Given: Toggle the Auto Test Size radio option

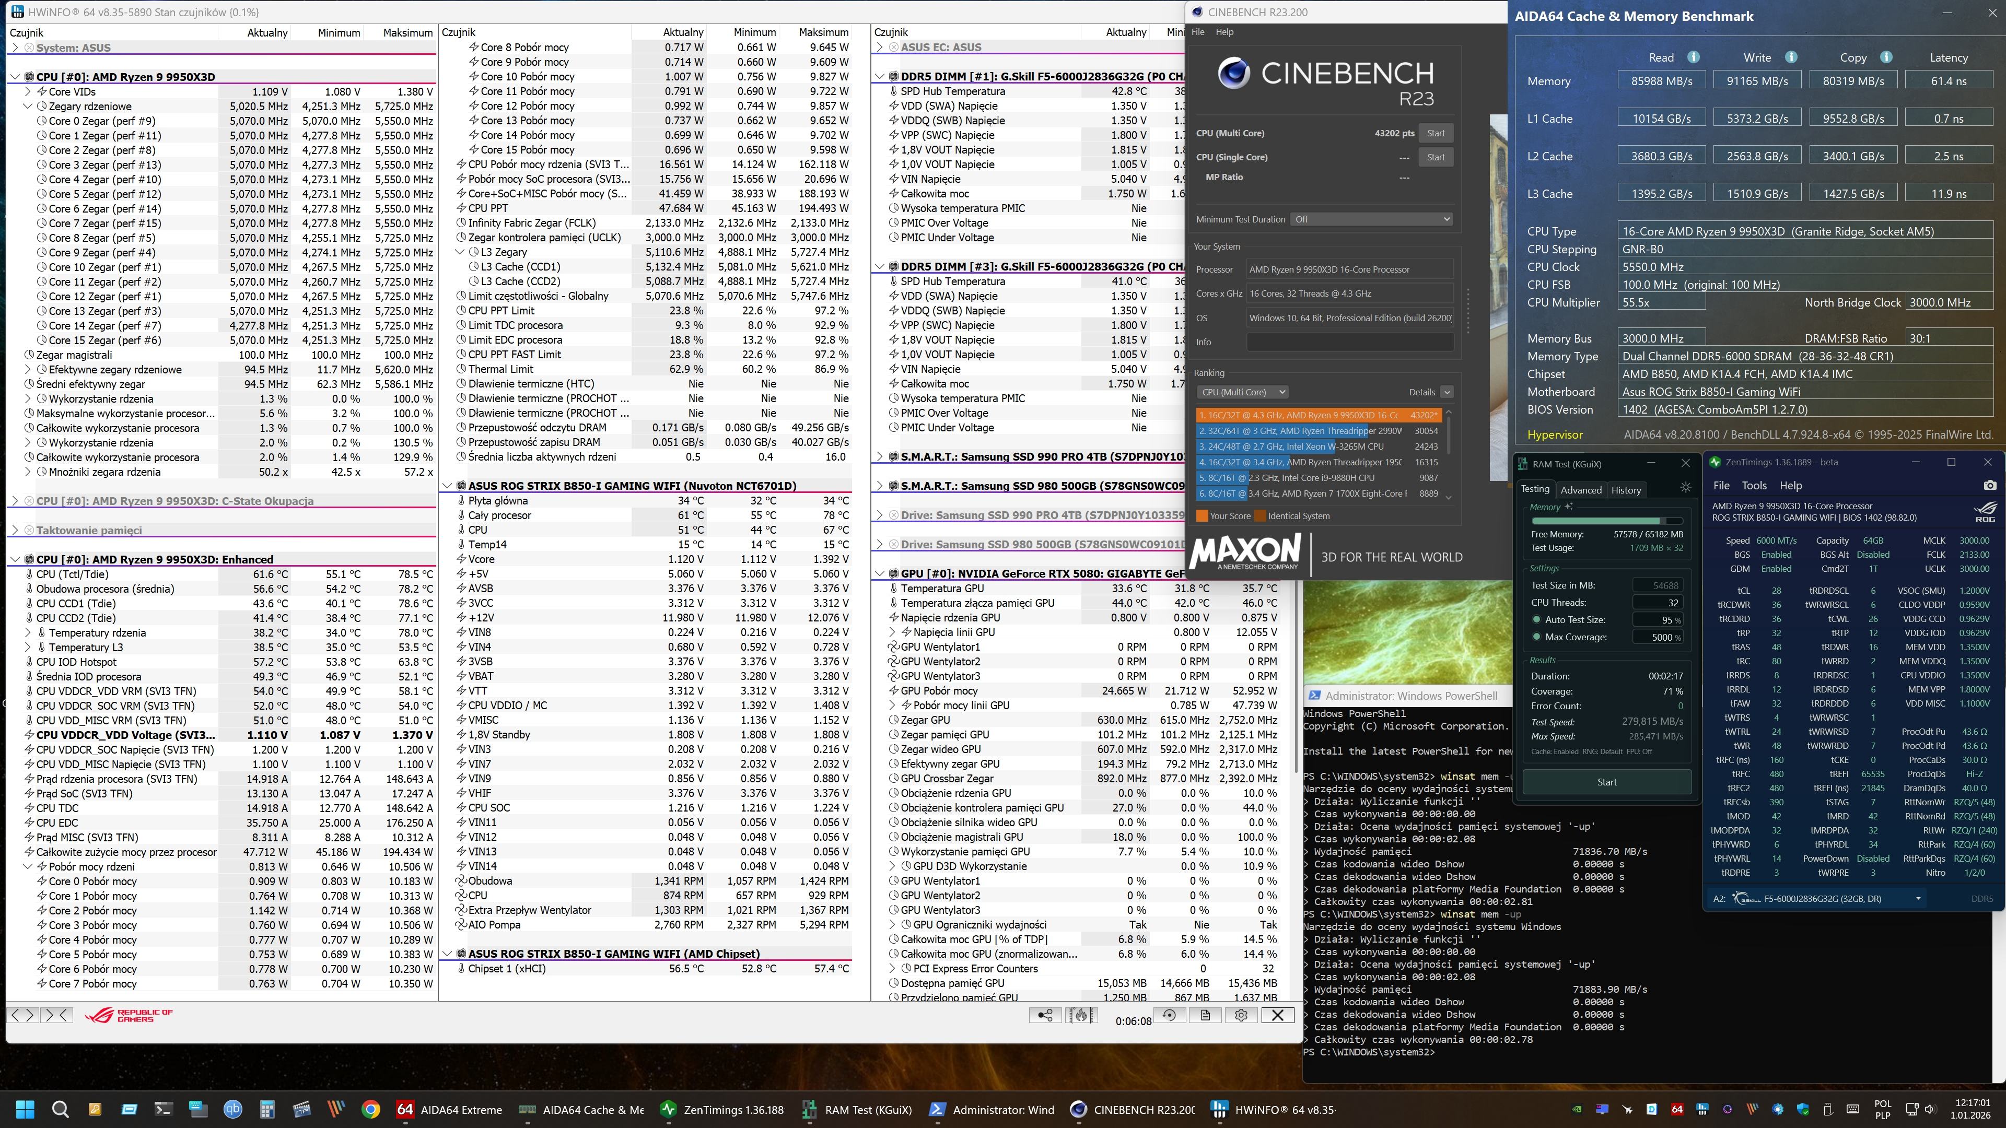Looking at the screenshot, I should tap(1536, 620).
